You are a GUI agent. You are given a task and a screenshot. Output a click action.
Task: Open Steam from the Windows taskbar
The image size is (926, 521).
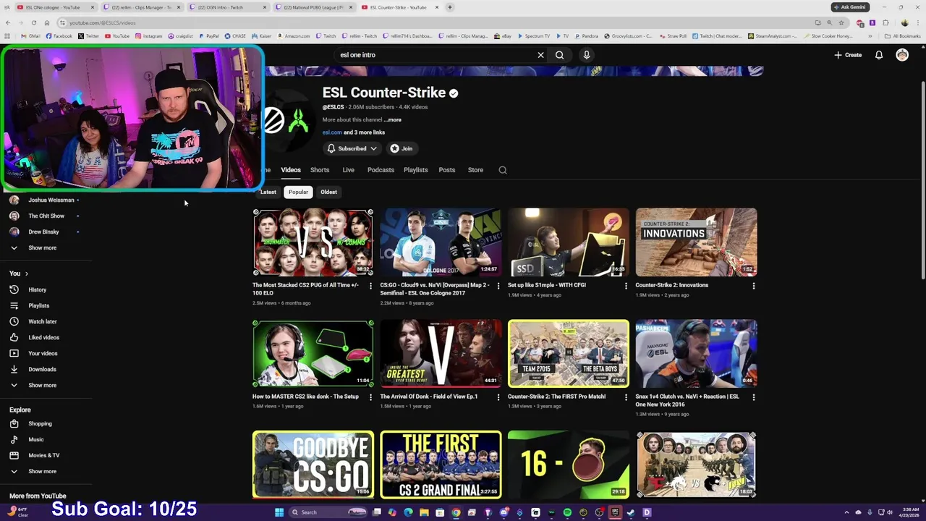[631, 512]
